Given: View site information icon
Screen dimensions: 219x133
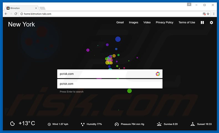Looking at the screenshot, I should (22, 14).
